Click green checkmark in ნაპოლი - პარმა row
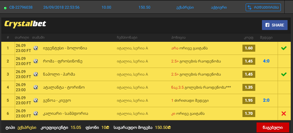The height and width of the screenshot is (133, 293). coord(284,74)
